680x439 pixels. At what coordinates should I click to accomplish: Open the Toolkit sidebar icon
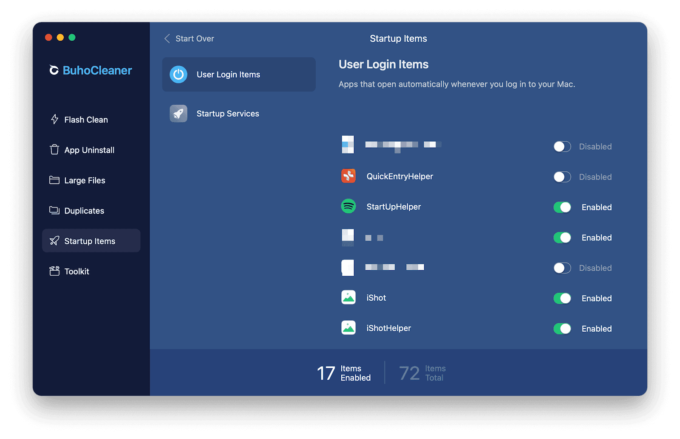pyautogui.click(x=54, y=271)
